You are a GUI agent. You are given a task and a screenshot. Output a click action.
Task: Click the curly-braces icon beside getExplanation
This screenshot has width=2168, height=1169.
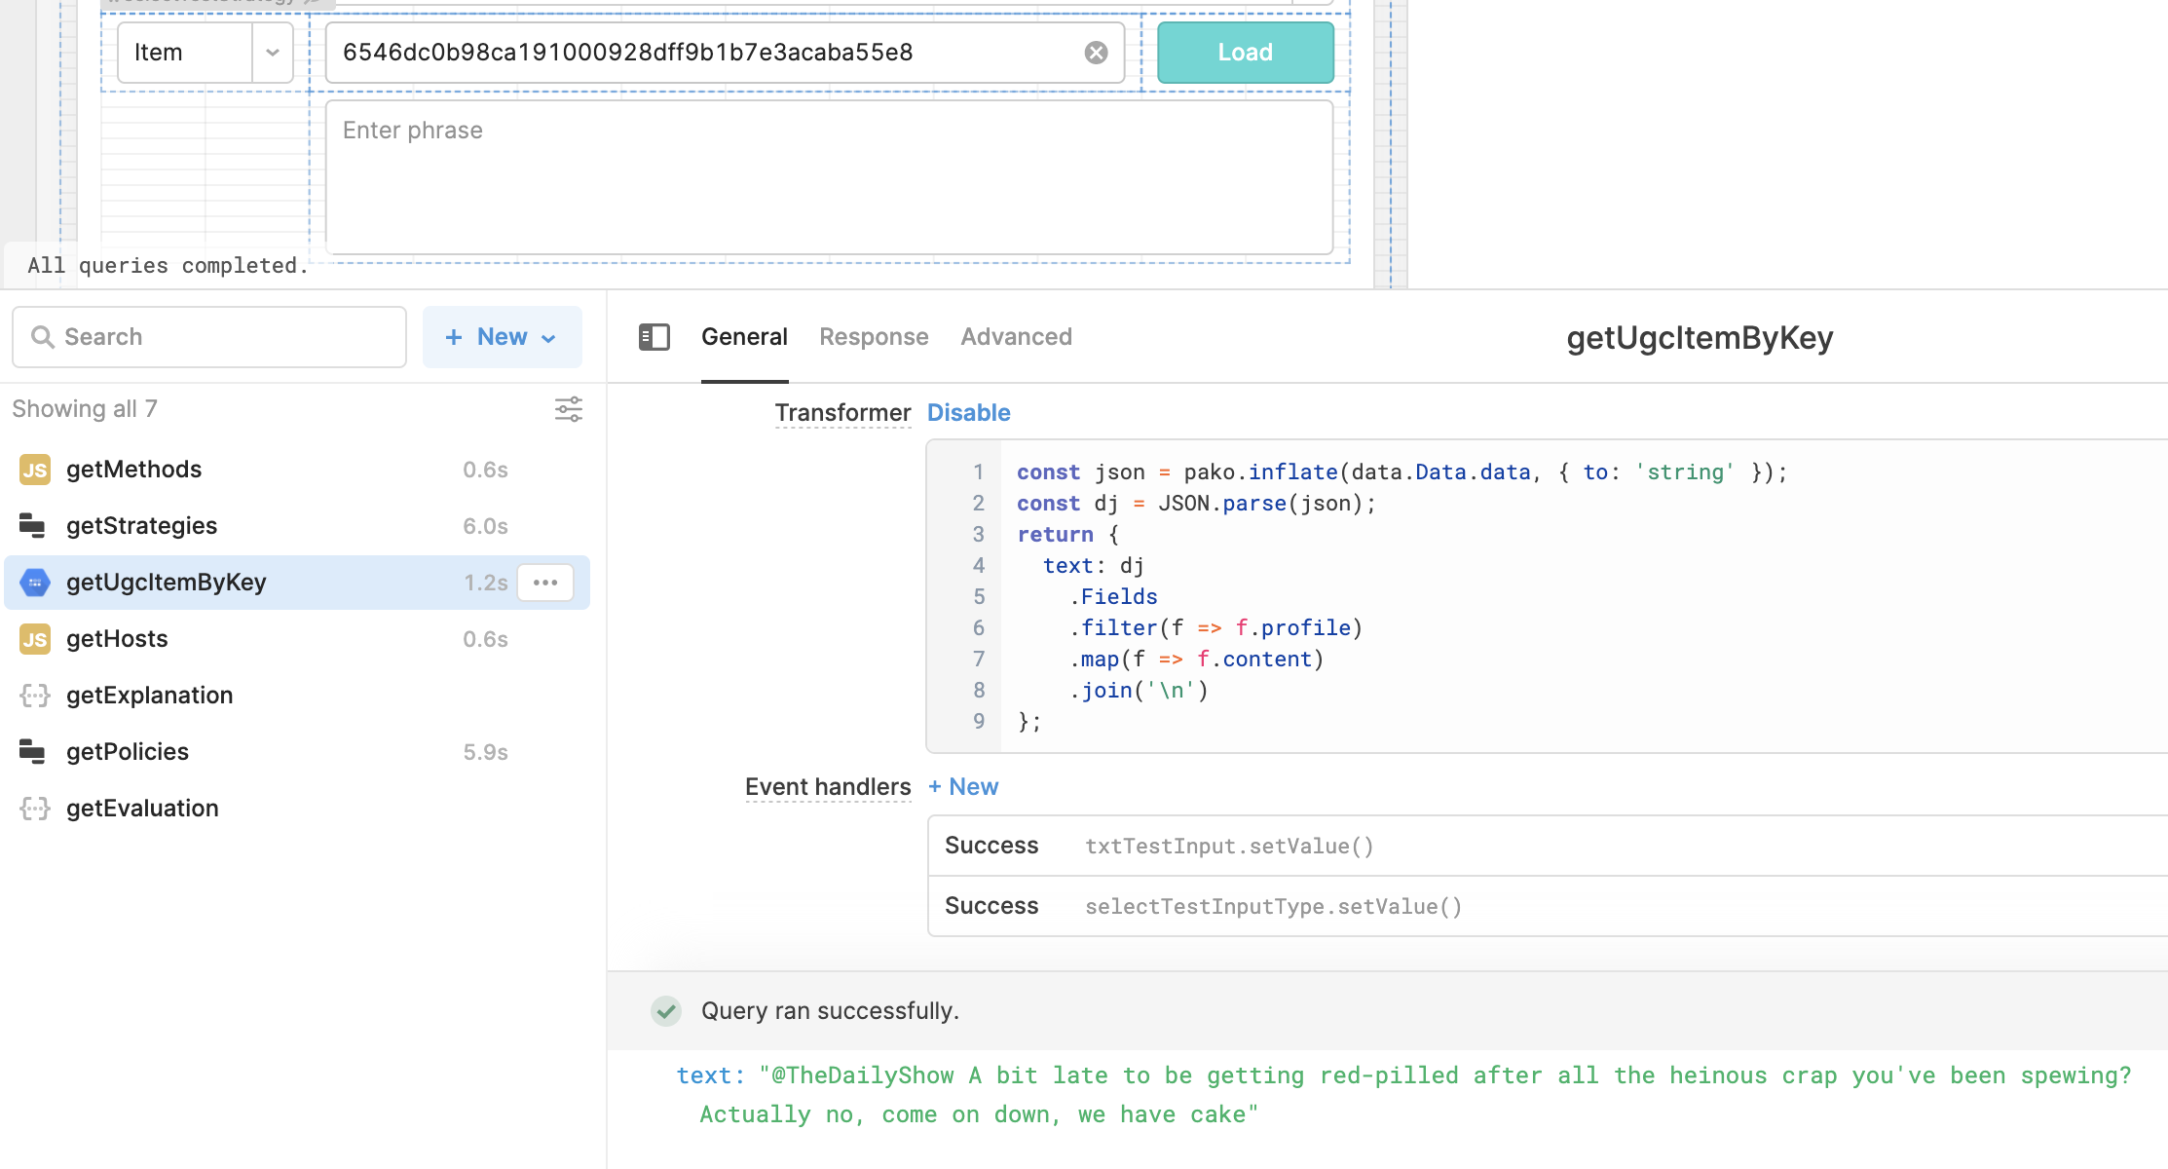35,696
